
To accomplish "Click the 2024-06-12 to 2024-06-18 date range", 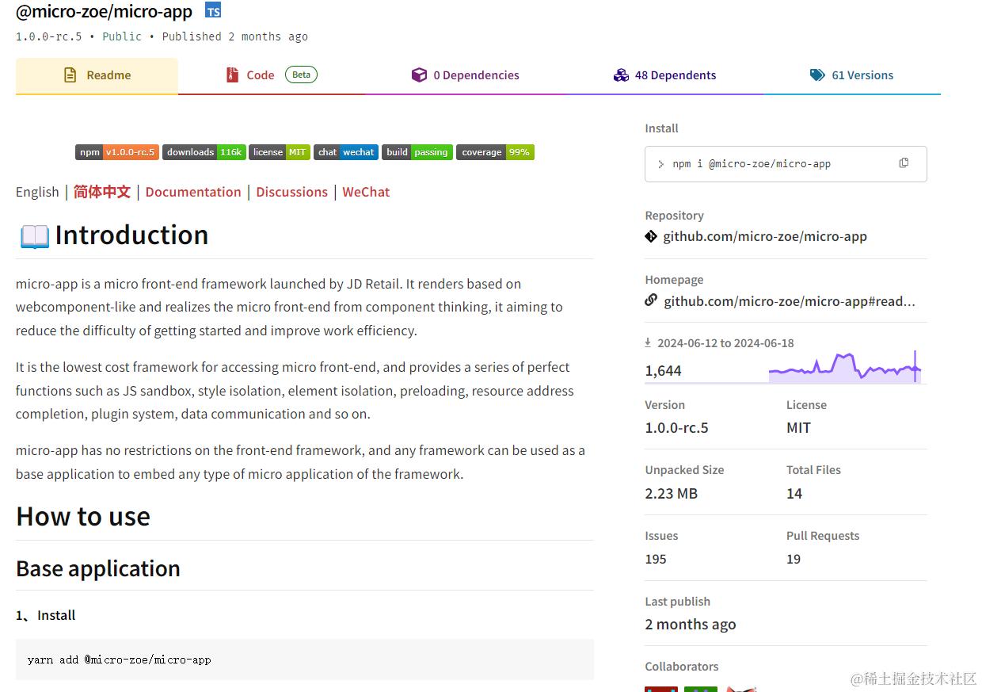I will tap(725, 343).
